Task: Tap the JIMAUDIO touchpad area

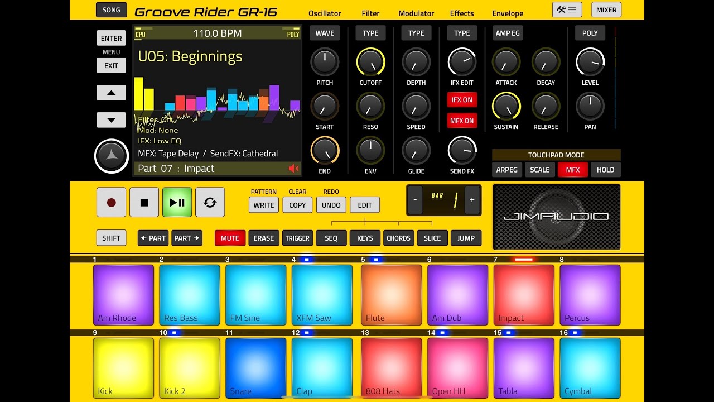Action: pyautogui.click(x=557, y=217)
